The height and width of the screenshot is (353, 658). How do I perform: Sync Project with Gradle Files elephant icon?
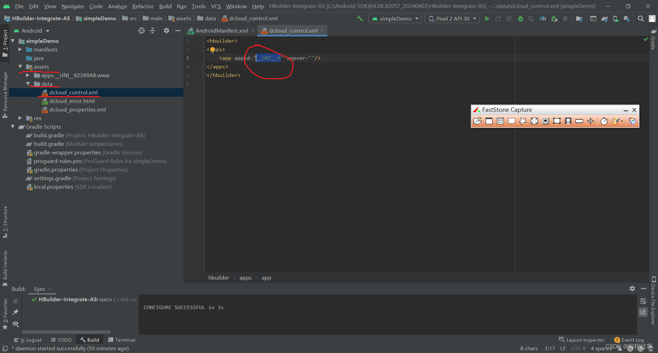[x=605, y=19]
